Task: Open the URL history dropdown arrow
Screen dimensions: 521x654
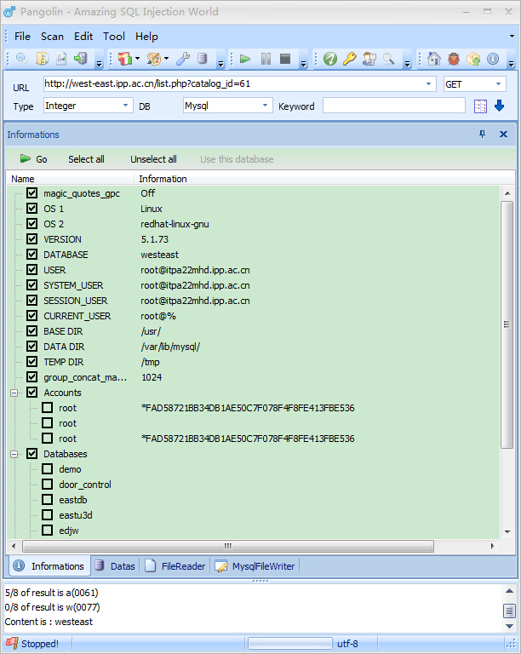Action: click(428, 83)
